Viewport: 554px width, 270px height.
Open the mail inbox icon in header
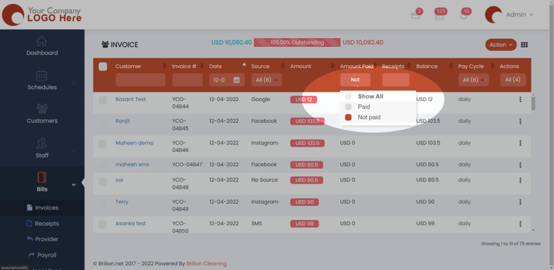coord(415,16)
